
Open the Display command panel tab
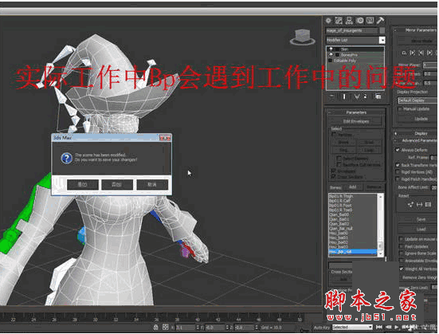pos(370,21)
